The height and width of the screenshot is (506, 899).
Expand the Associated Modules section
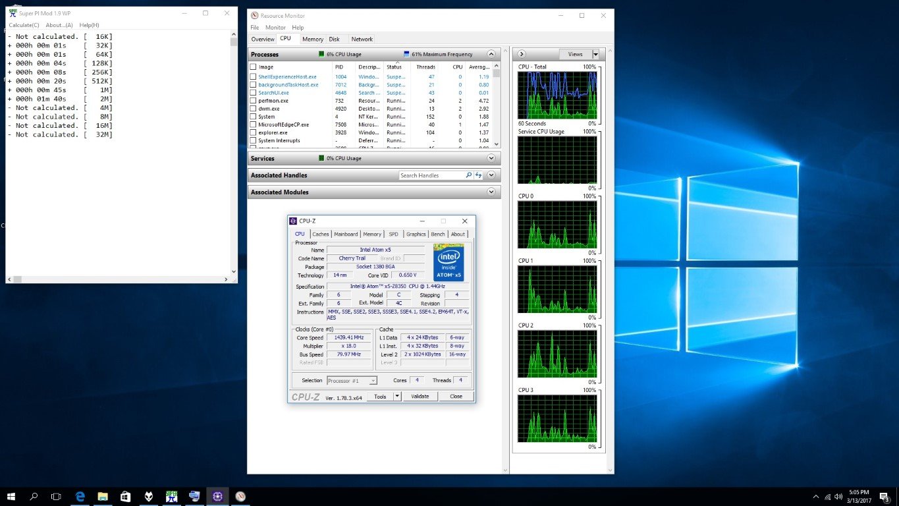coord(491,192)
